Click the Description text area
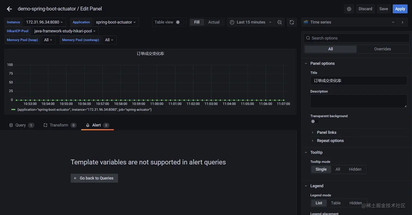This screenshot has width=412, height=215. pos(359,101)
